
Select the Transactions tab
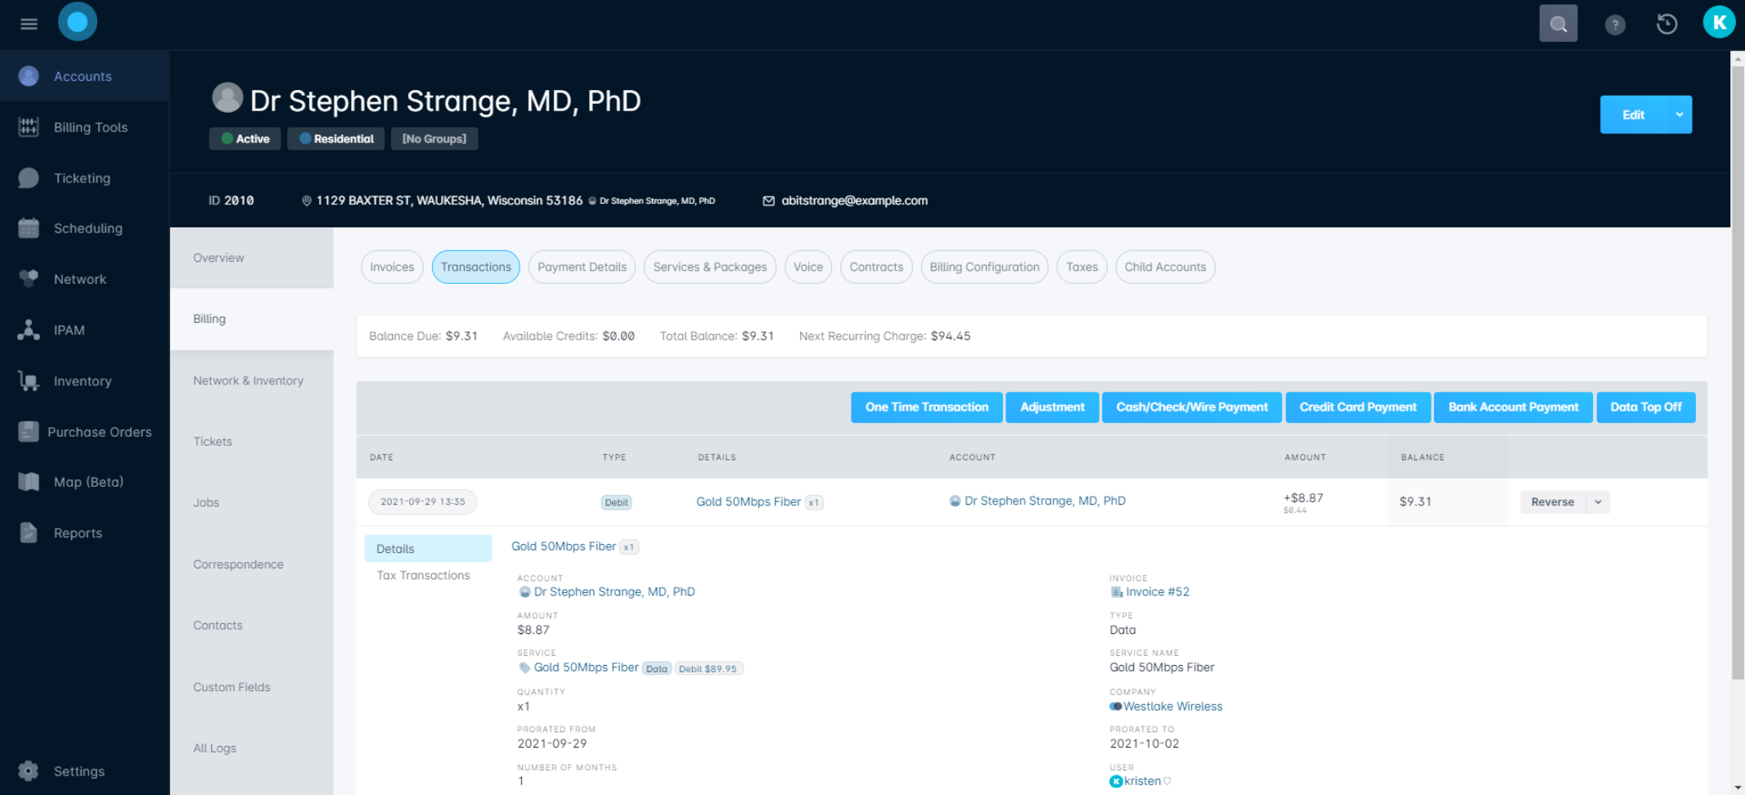pyautogui.click(x=475, y=267)
